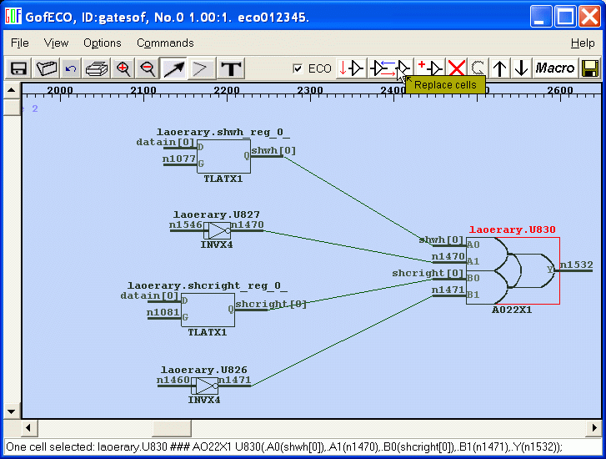Select the shwh_reg_0_ TLATX1 latch box
Viewport: 606px width, 459px height.
[223, 156]
